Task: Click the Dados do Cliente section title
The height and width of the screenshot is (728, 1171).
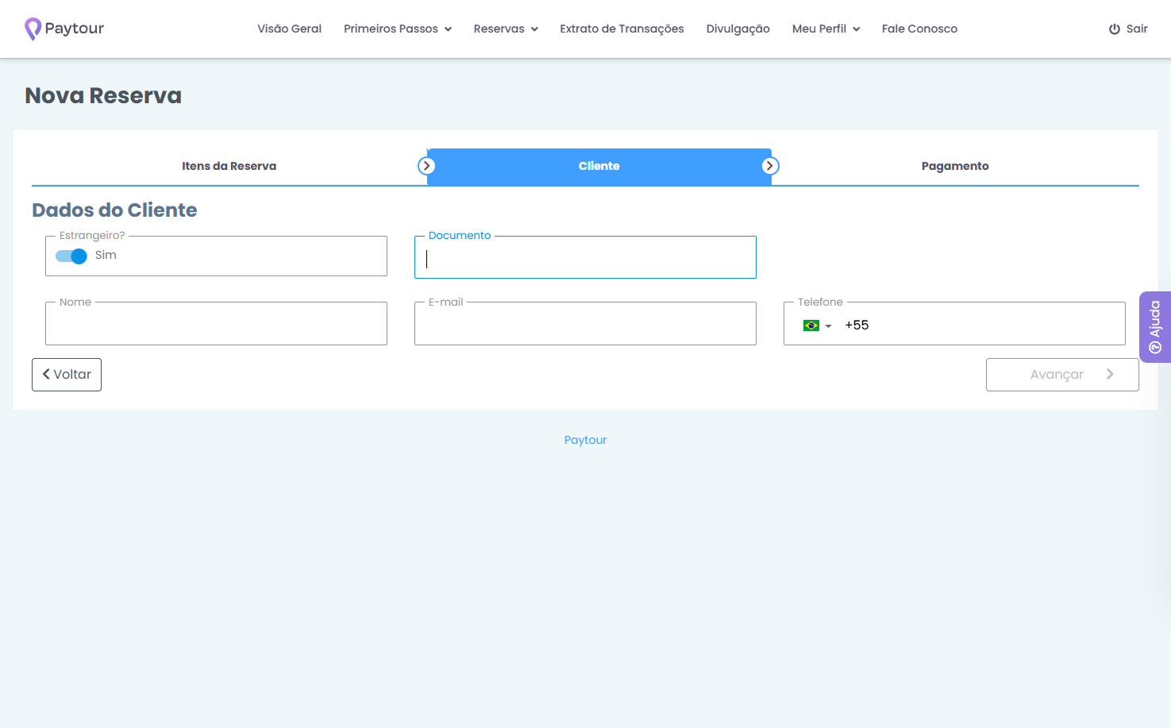Action: [114, 210]
